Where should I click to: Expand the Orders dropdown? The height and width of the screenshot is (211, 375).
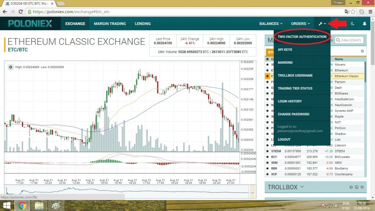300,24
